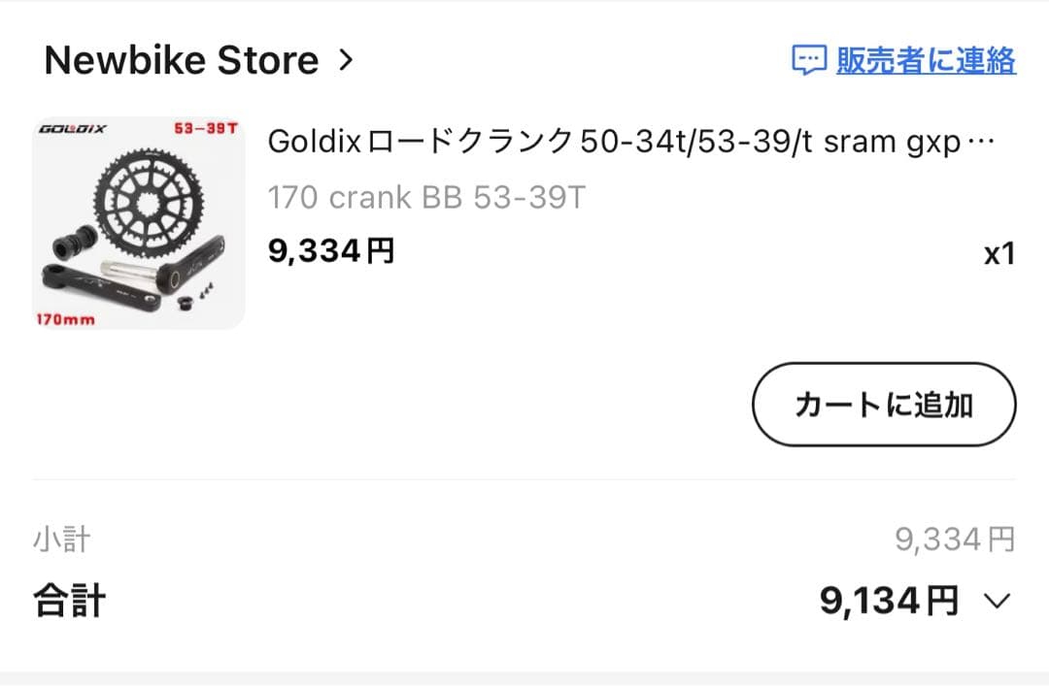Visit the Newbike Store page
Image resolution: width=1049 pixels, height=686 pixels.
point(183,60)
